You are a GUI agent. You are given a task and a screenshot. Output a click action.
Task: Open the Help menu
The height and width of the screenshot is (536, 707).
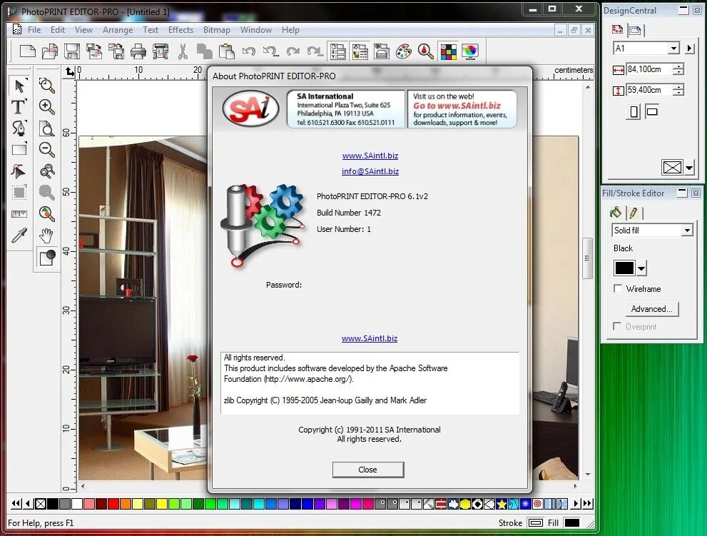290,30
